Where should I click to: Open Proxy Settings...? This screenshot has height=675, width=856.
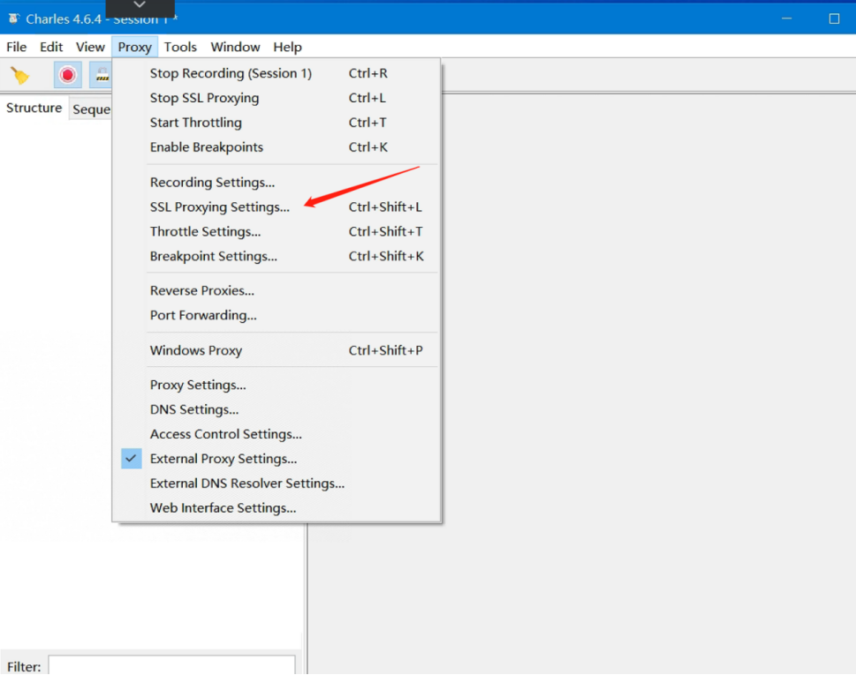tap(276, 385)
